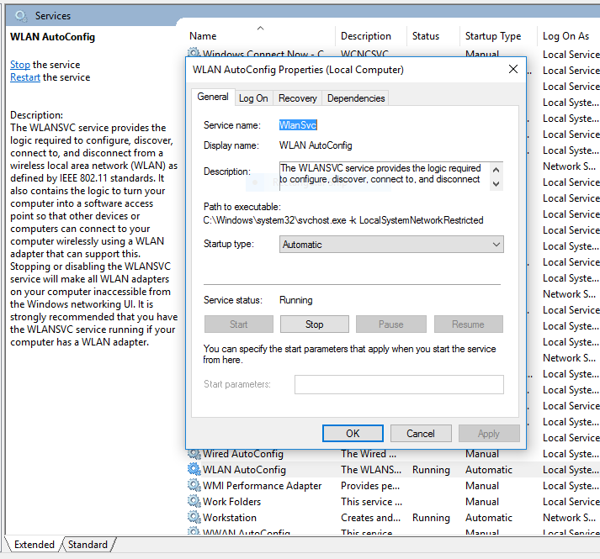Click description scroll up arrow
Image resolution: width=600 pixels, height=559 pixels.
coord(496,170)
